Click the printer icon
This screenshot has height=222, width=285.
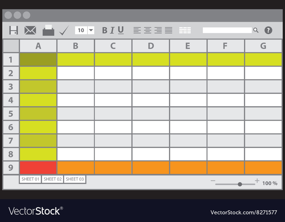tap(48, 30)
